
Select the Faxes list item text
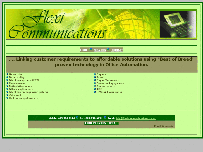click(x=100, y=77)
